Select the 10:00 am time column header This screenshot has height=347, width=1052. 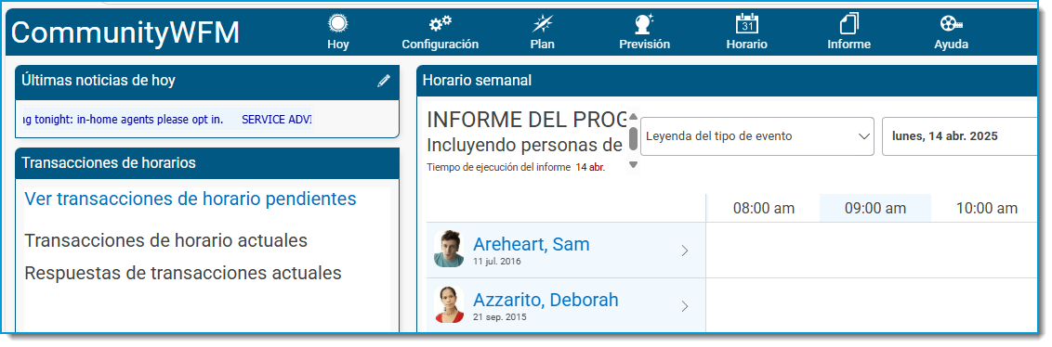tap(986, 209)
